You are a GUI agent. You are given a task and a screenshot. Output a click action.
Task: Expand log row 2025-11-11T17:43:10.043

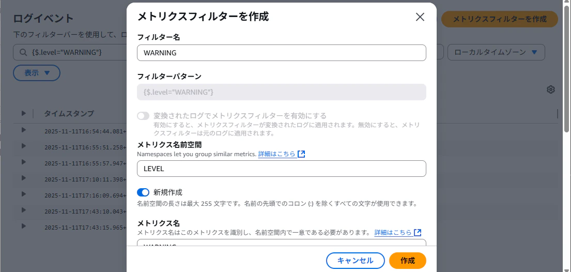(24, 210)
